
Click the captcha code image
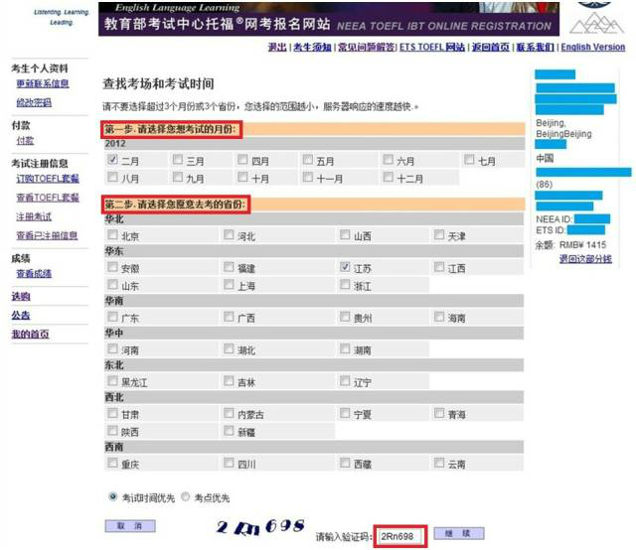click(260, 527)
